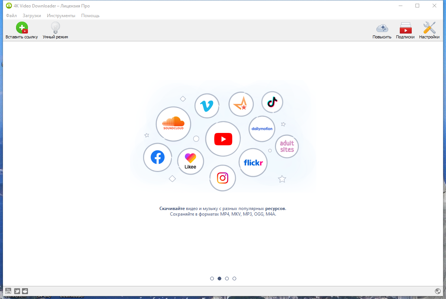Open the Файл menu
446x299 pixels.
tap(12, 16)
